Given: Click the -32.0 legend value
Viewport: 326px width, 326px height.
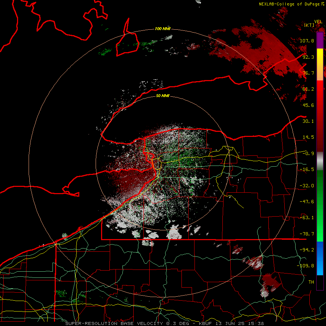Looking at the screenshot, I should click(x=307, y=186).
